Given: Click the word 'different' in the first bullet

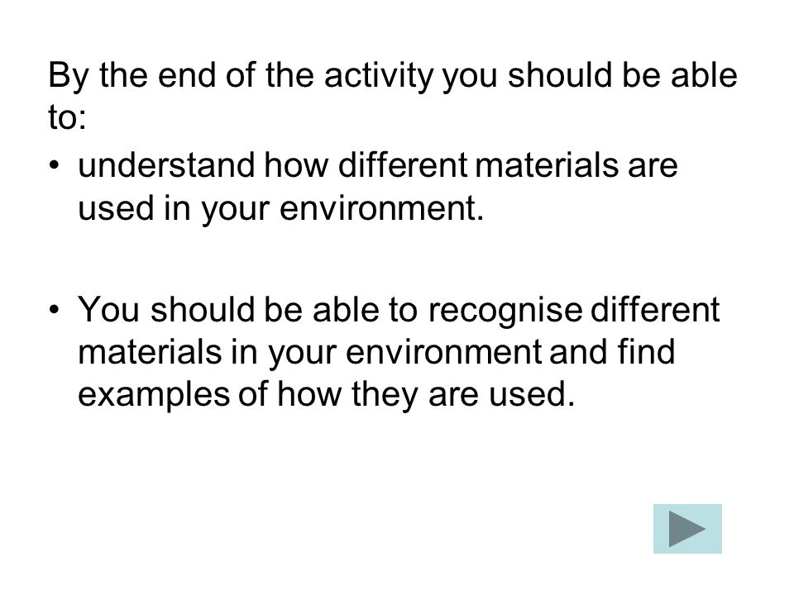Looking at the screenshot, I should [x=403, y=165].
